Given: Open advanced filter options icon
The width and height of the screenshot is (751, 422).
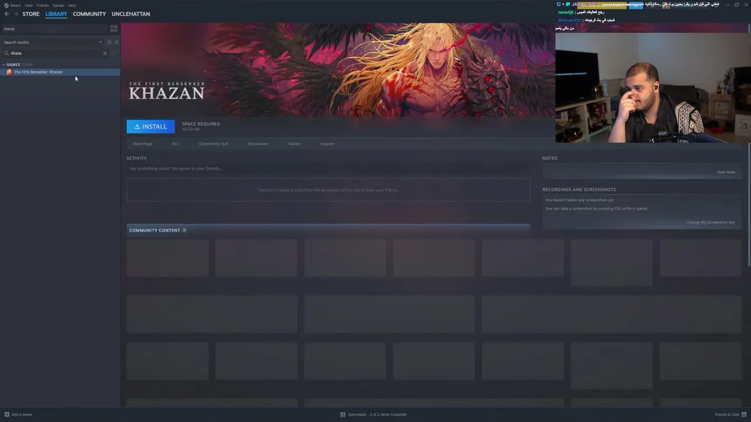Looking at the screenshot, I should (x=114, y=53).
